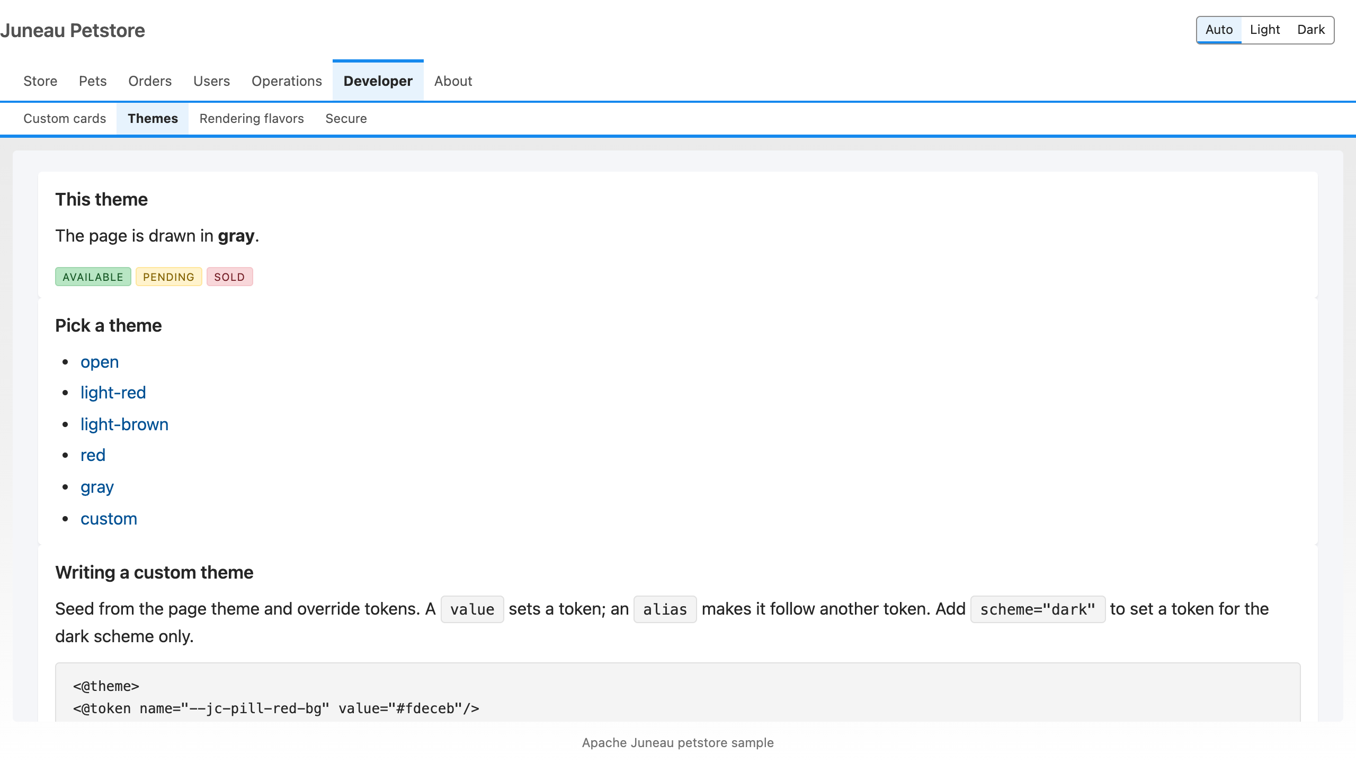Image resolution: width=1356 pixels, height=763 pixels.
Task: Switch color scheme to Light
Action: tap(1265, 30)
